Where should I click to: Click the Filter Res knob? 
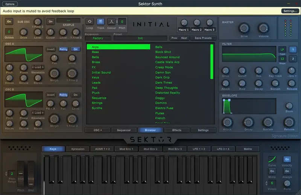click(258, 71)
